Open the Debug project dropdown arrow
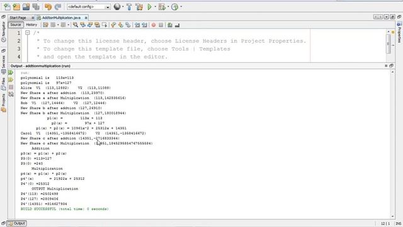Image resolution: width=403 pixels, height=227 pixels. click(168, 7)
